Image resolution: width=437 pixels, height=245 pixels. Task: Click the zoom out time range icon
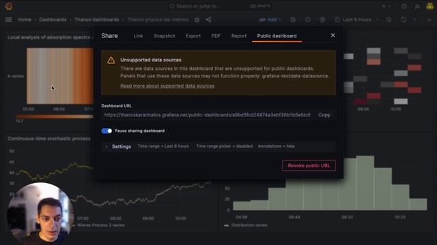[x=389, y=20]
